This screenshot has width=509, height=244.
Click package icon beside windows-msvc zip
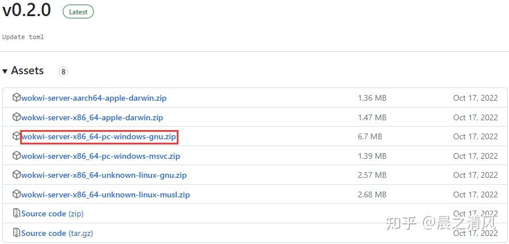click(17, 156)
